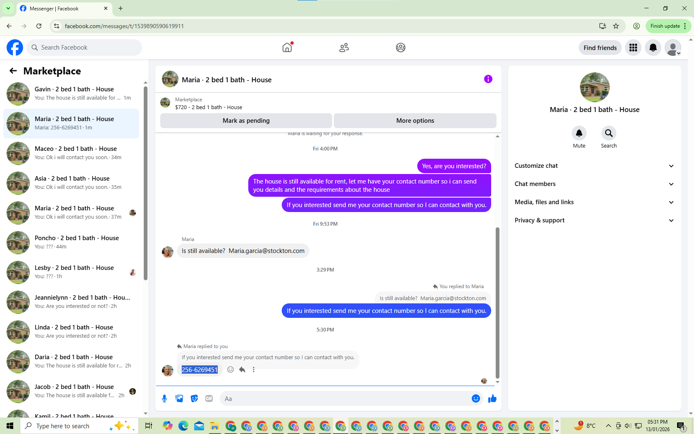Open the Facebook menu grid icon
This screenshot has width=694, height=434.
pos(633,48)
